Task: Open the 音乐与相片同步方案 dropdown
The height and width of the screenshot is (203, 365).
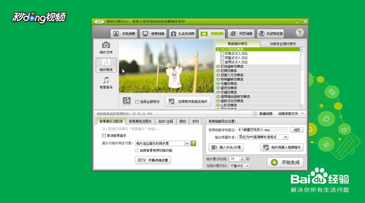Action: [x=187, y=143]
